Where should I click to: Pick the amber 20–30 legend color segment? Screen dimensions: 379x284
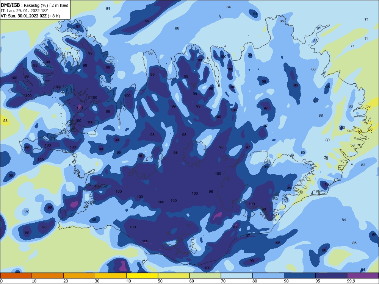coord(79,276)
